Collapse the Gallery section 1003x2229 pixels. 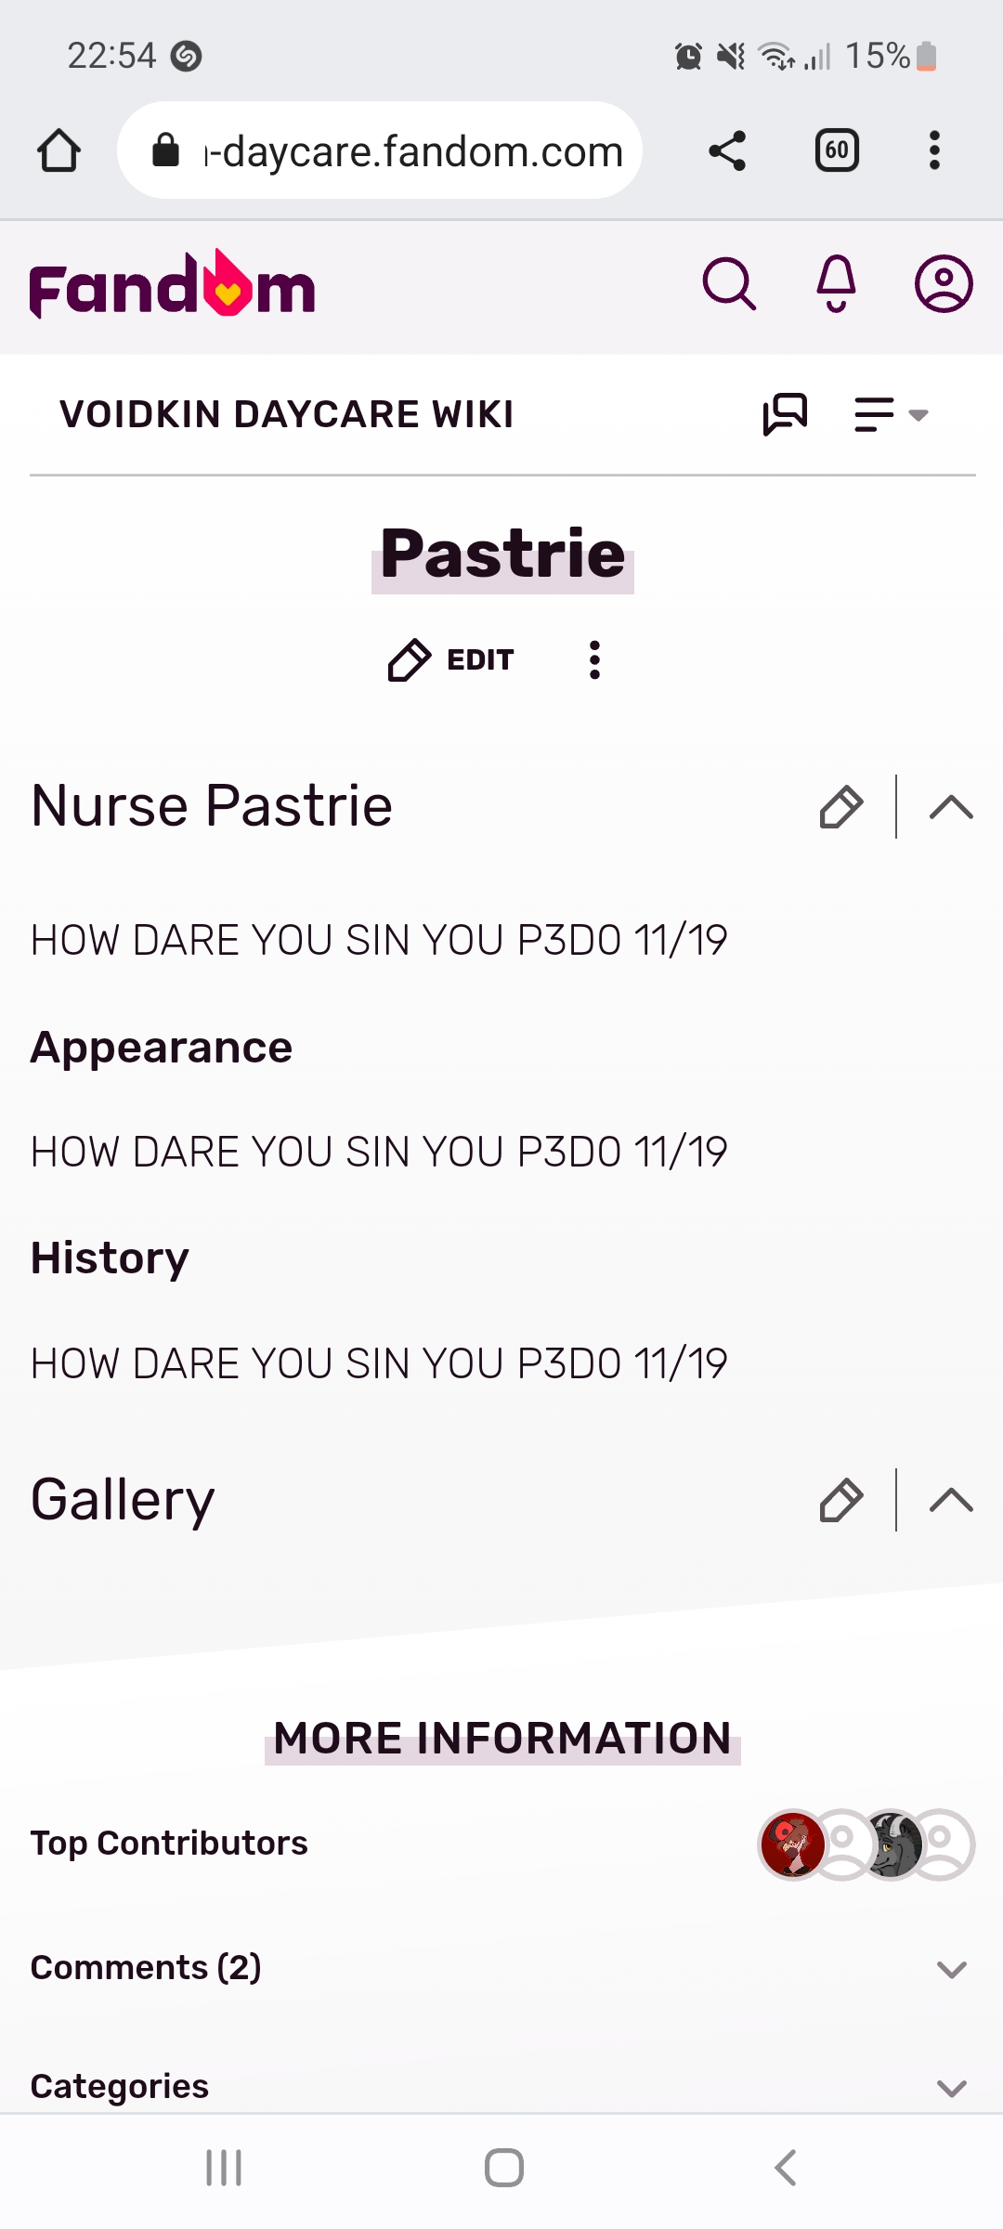click(x=951, y=1500)
